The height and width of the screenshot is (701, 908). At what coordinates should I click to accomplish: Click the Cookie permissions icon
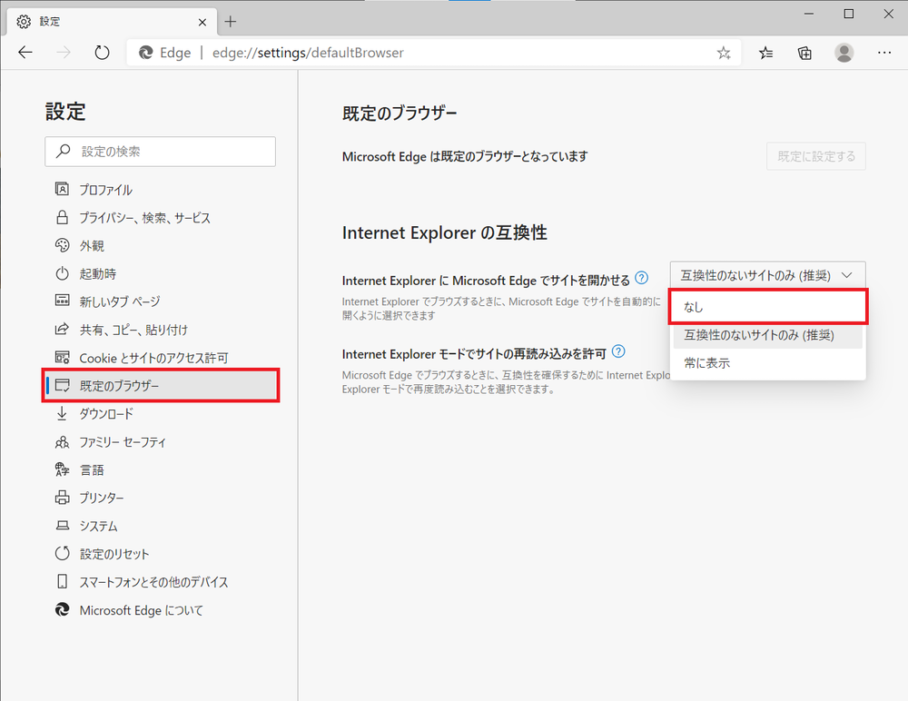point(62,357)
